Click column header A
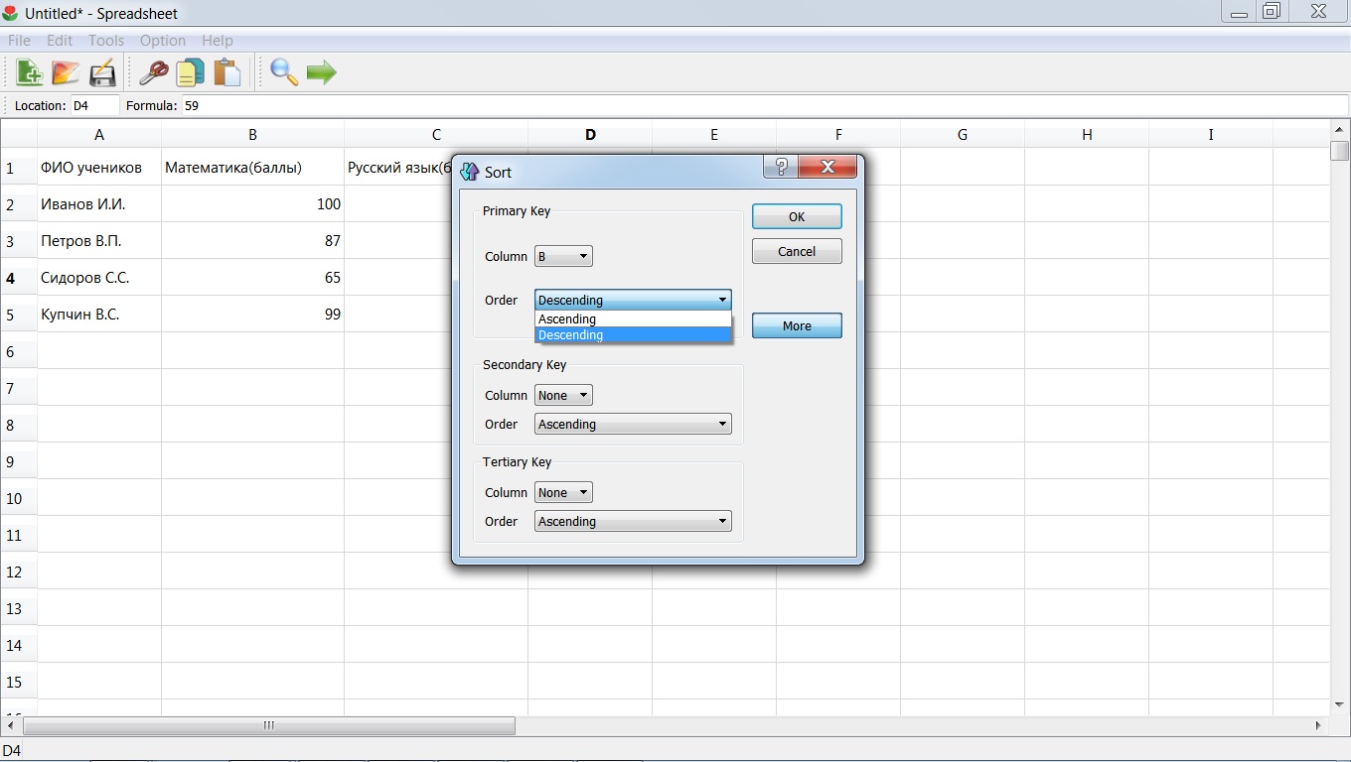This screenshot has width=1351, height=762. [99, 135]
